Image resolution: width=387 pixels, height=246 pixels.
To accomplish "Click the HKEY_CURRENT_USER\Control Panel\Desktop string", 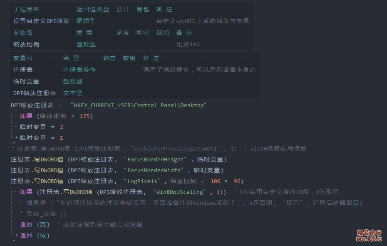I will pos(139,105).
